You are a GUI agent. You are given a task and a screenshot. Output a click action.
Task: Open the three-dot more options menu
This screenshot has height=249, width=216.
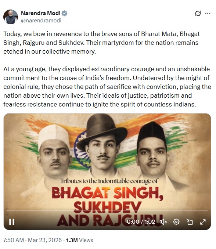[x=208, y=14]
